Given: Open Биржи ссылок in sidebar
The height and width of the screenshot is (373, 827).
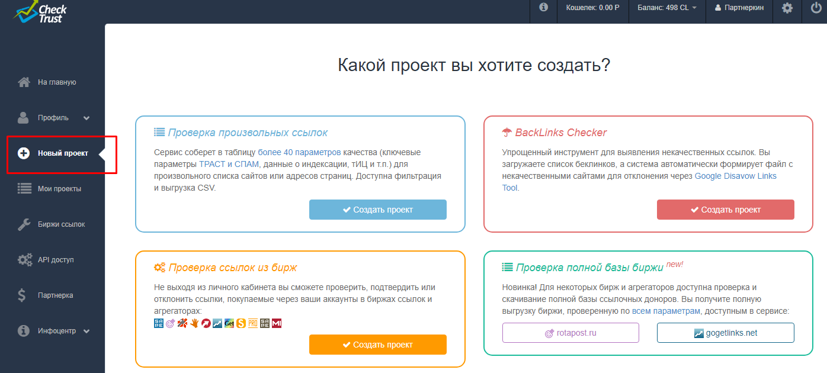Looking at the screenshot, I should [x=62, y=224].
